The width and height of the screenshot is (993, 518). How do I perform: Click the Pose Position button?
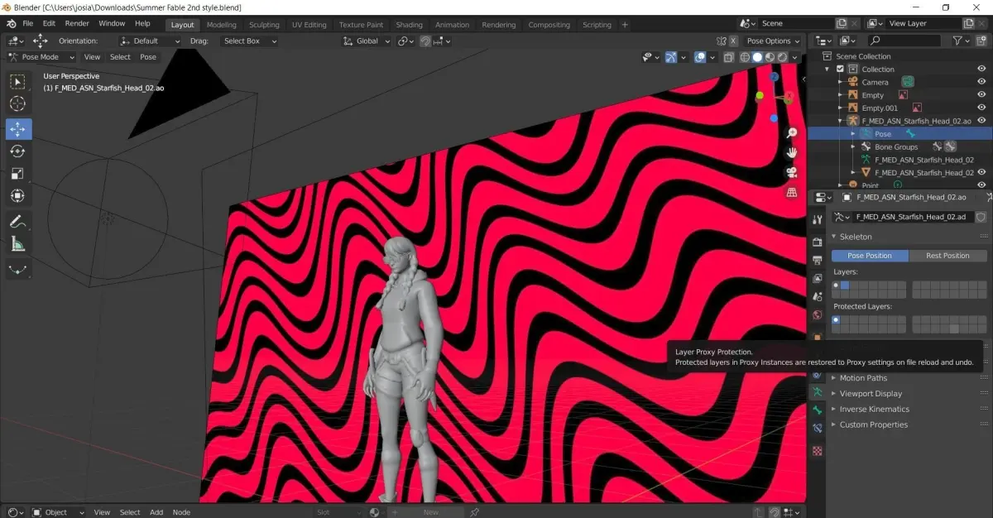coord(870,256)
